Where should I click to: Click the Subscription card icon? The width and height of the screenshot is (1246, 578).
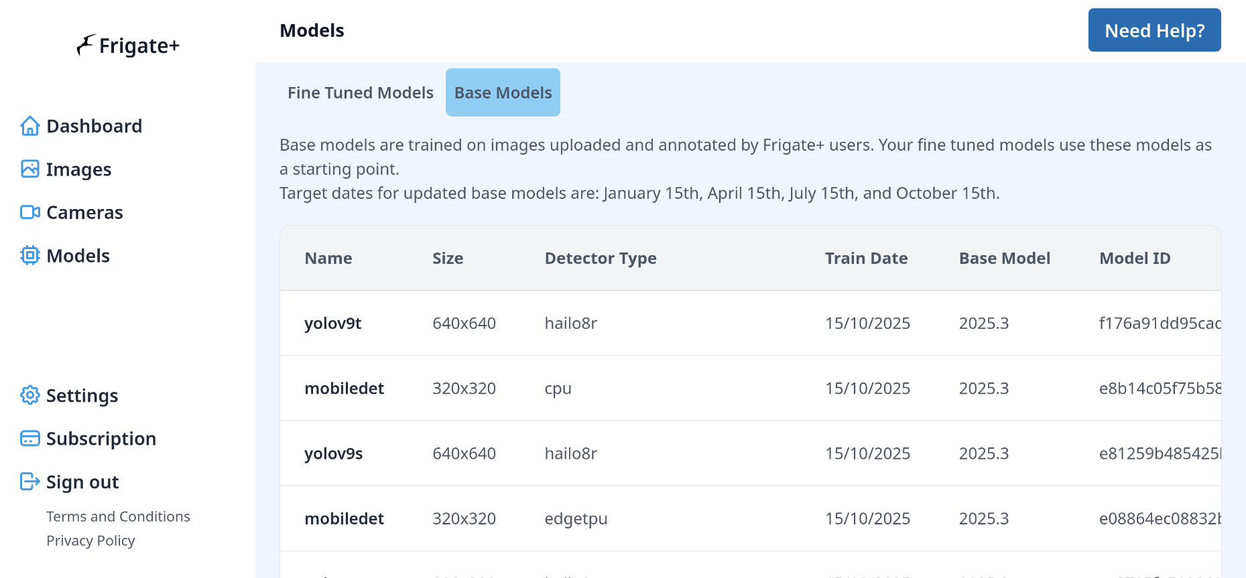click(x=30, y=439)
